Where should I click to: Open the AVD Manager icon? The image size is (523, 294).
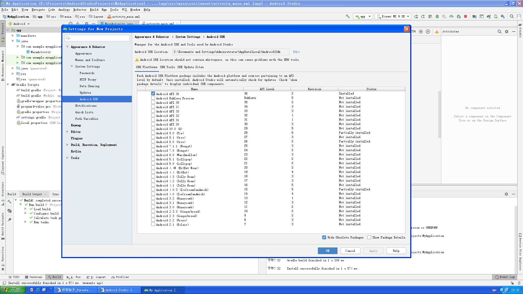click(496, 16)
